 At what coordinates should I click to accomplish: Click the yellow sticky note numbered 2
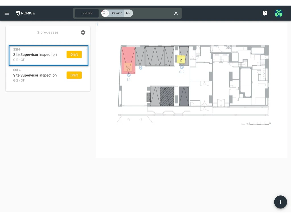tap(181, 60)
